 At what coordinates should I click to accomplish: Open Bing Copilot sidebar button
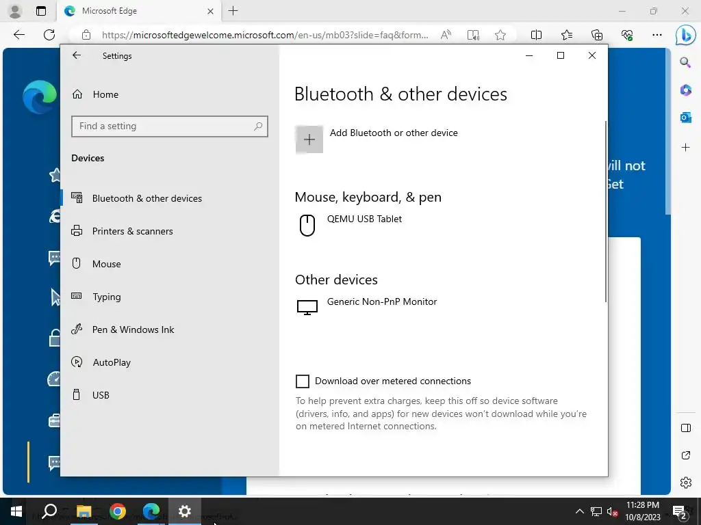point(685,35)
